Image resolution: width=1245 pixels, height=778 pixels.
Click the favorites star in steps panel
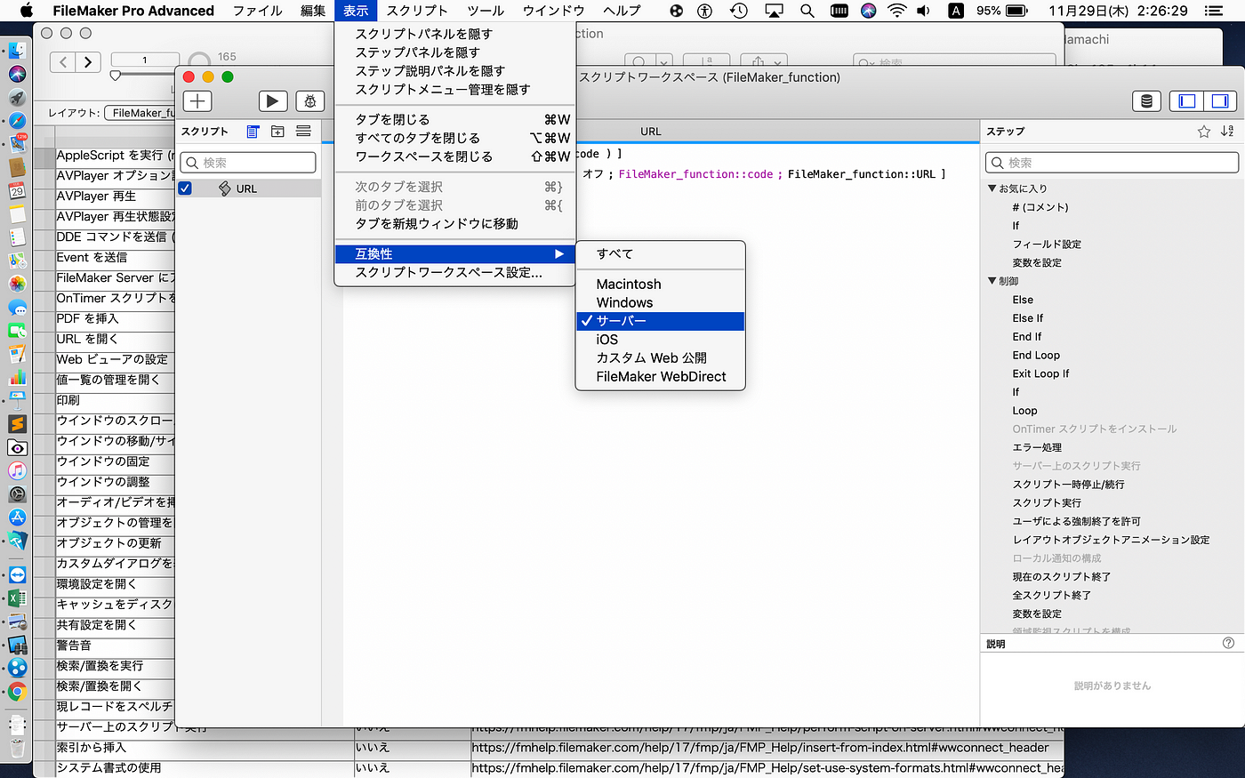(1204, 132)
